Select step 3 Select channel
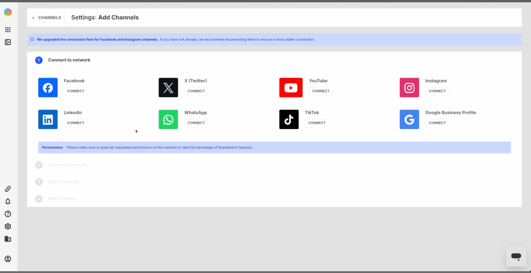The width and height of the screenshot is (531, 273). [x=57, y=182]
